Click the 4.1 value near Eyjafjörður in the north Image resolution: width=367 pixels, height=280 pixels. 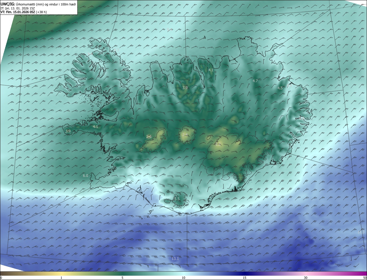tap(211, 70)
